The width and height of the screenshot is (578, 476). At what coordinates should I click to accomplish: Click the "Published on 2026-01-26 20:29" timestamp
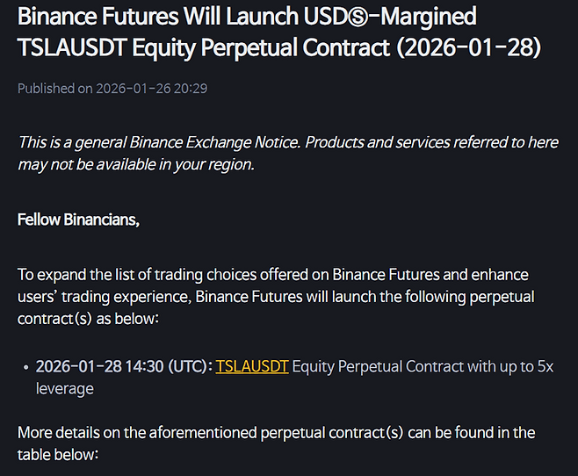tap(112, 88)
